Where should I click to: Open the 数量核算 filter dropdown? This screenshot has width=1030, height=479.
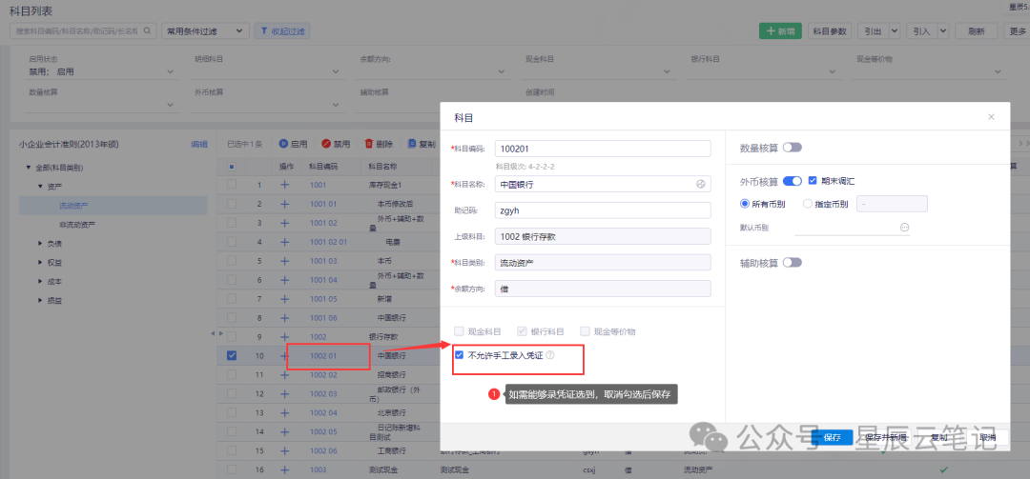point(101,105)
